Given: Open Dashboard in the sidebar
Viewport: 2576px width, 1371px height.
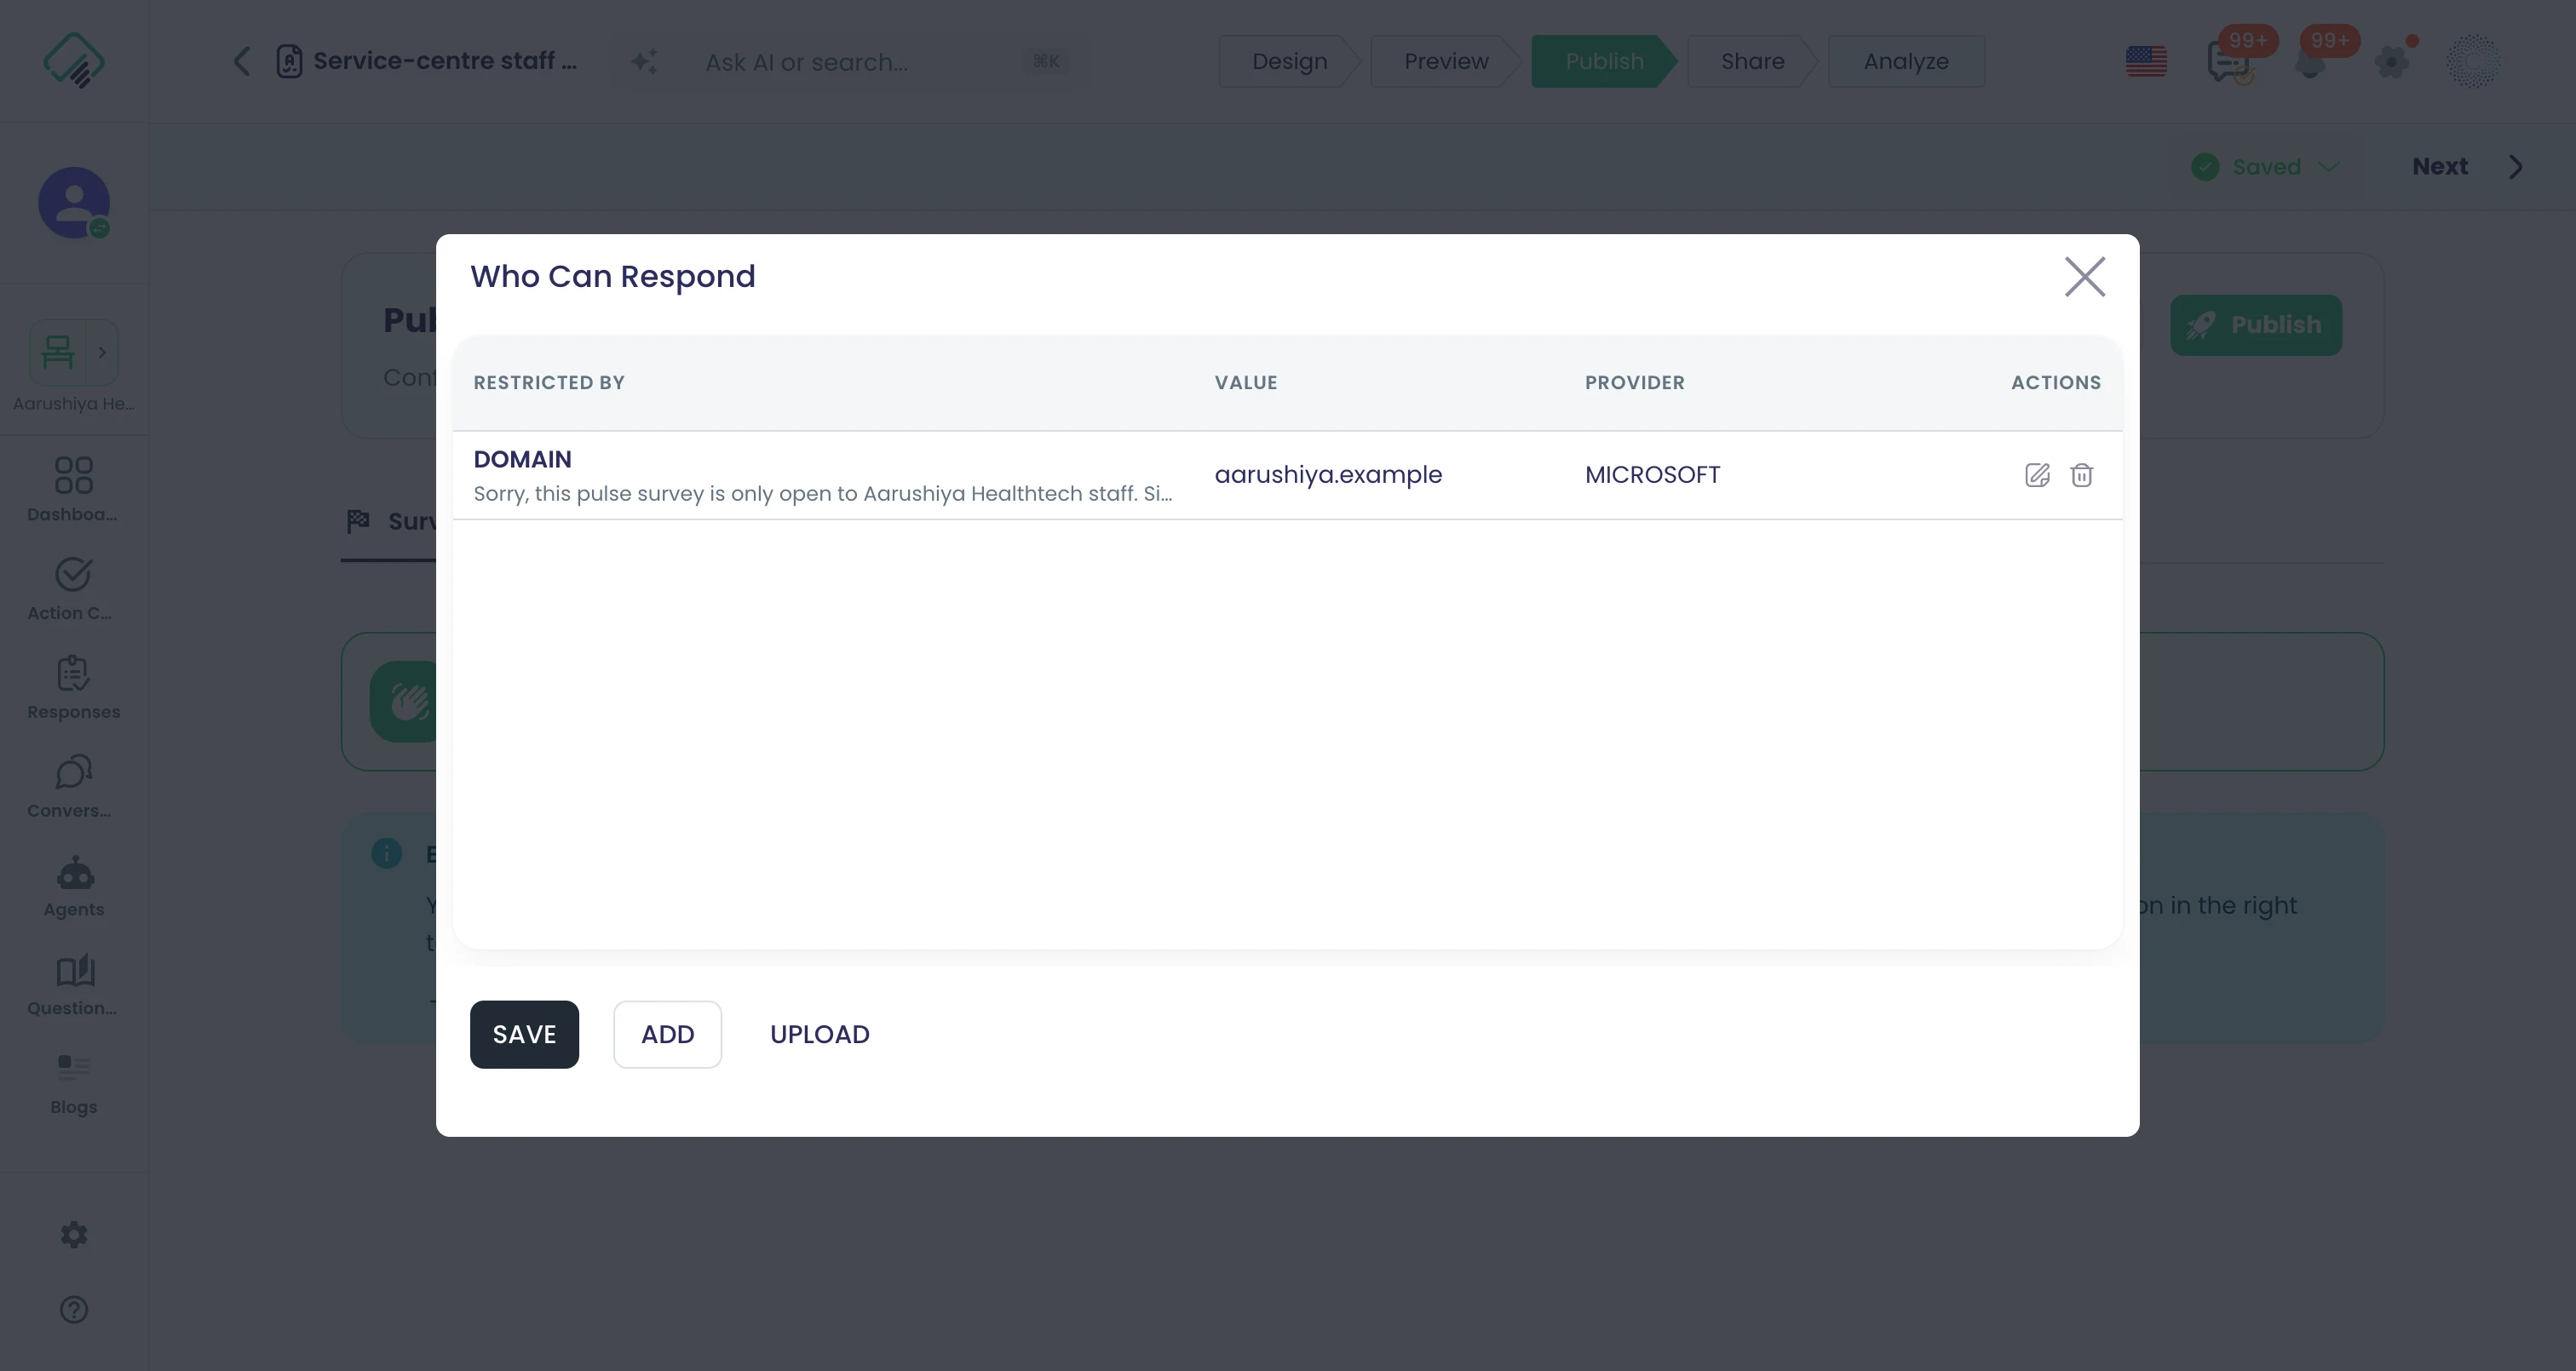Looking at the screenshot, I should [74, 489].
